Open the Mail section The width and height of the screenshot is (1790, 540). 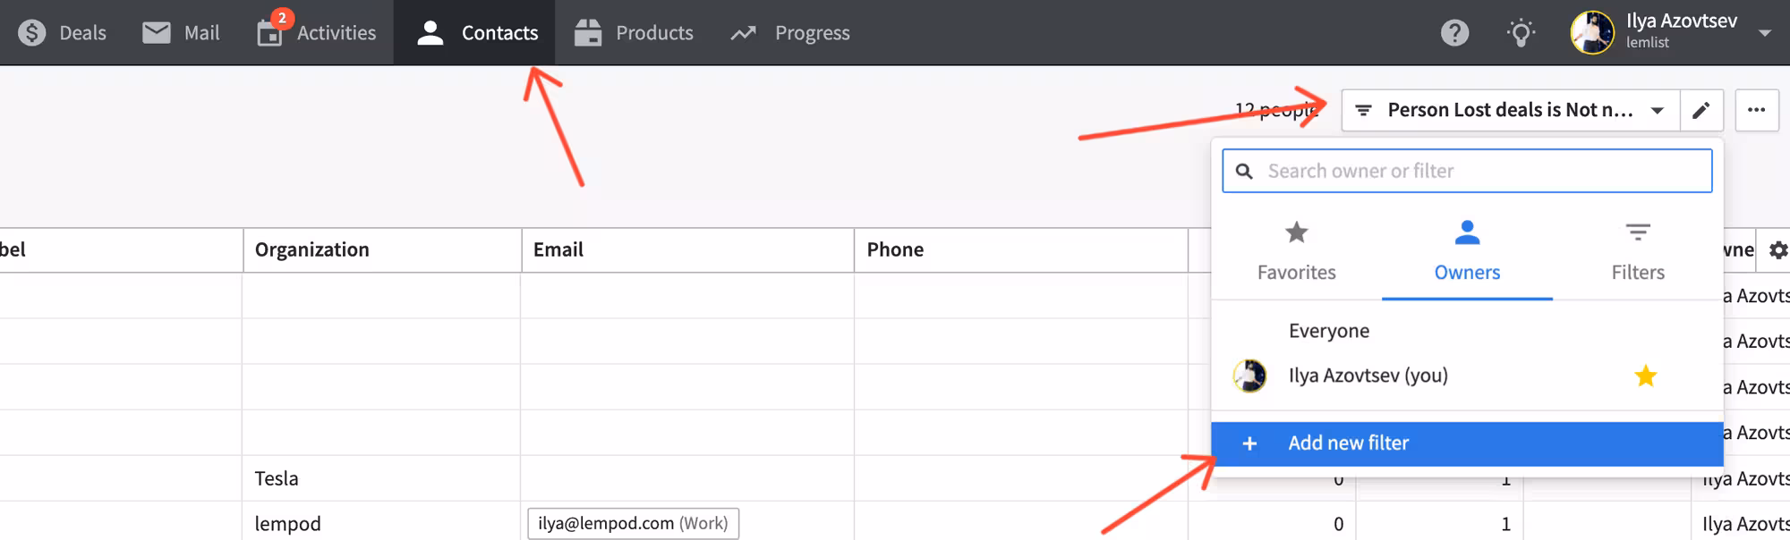(181, 33)
